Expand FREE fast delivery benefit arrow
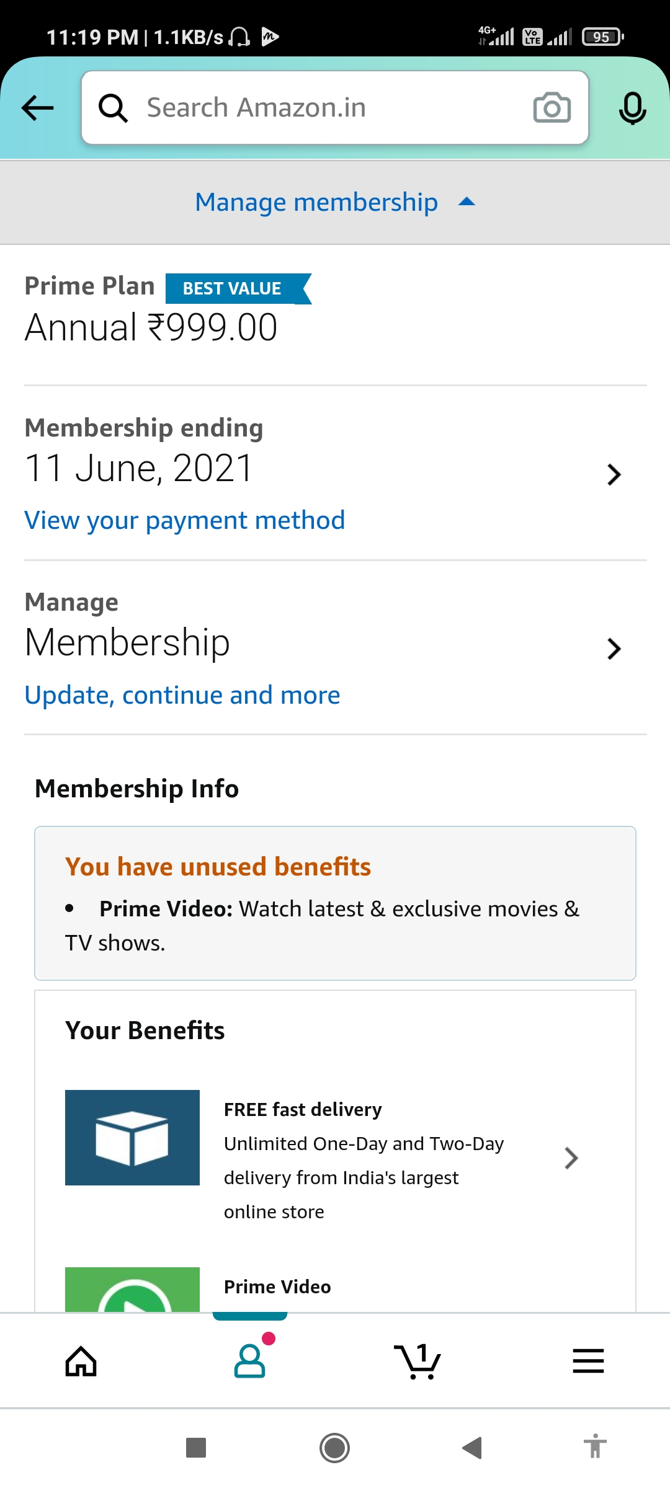Image resolution: width=670 pixels, height=1488 pixels. point(571,1158)
